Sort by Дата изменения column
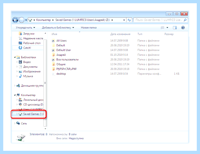Image resolution: width=200 pixels, height=154 pixels. 120,34
